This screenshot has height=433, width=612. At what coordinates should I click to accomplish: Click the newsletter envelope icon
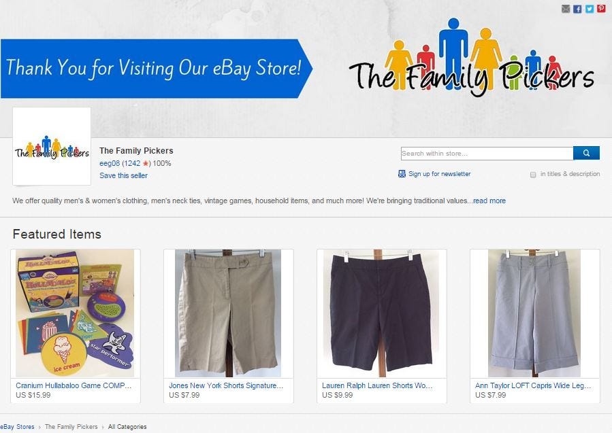tap(402, 174)
